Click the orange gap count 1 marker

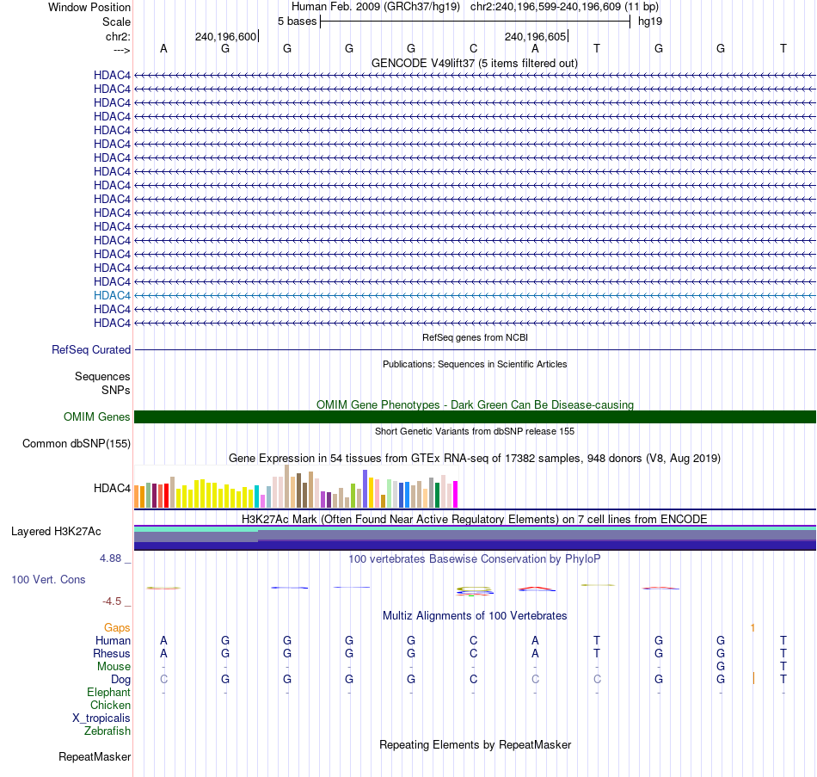(x=752, y=628)
